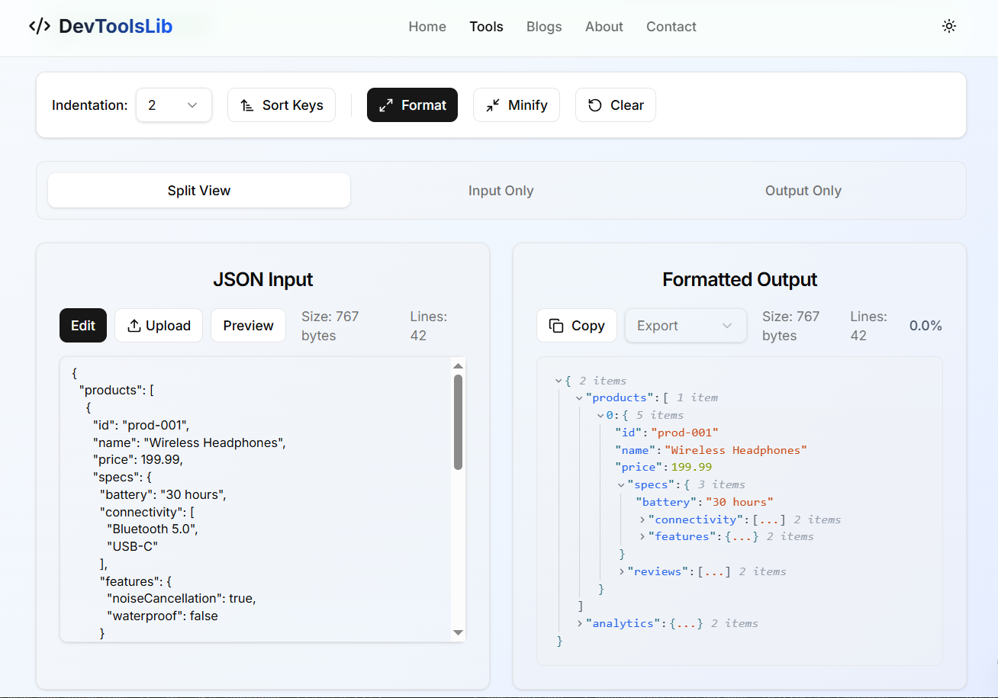The width and height of the screenshot is (998, 698).
Task: Switch to Preview mode in JSON Input
Action: tap(248, 326)
